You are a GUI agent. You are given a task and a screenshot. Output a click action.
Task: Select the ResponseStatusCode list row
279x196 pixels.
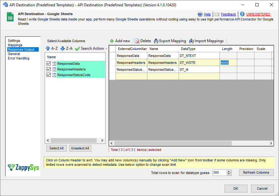[81, 75]
